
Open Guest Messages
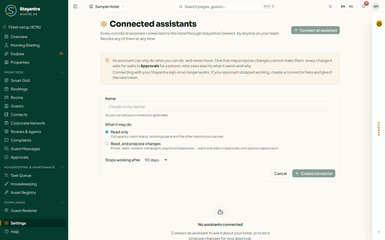click(x=34, y=149)
